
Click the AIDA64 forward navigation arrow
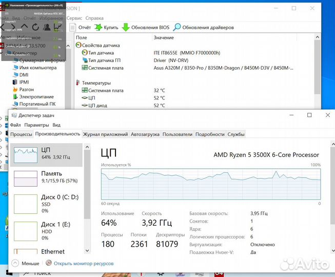(x=13, y=27)
